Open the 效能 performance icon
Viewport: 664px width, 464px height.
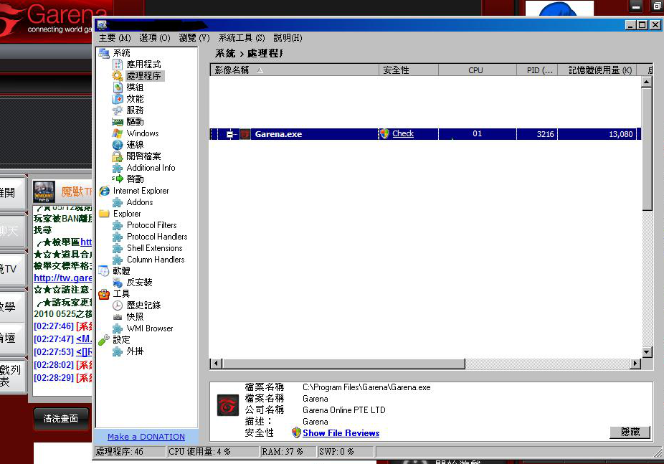[118, 99]
